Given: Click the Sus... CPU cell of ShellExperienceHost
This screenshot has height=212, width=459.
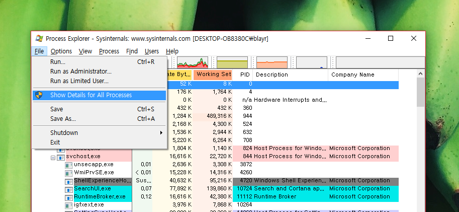Looking at the screenshot, I should pos(143,180).
